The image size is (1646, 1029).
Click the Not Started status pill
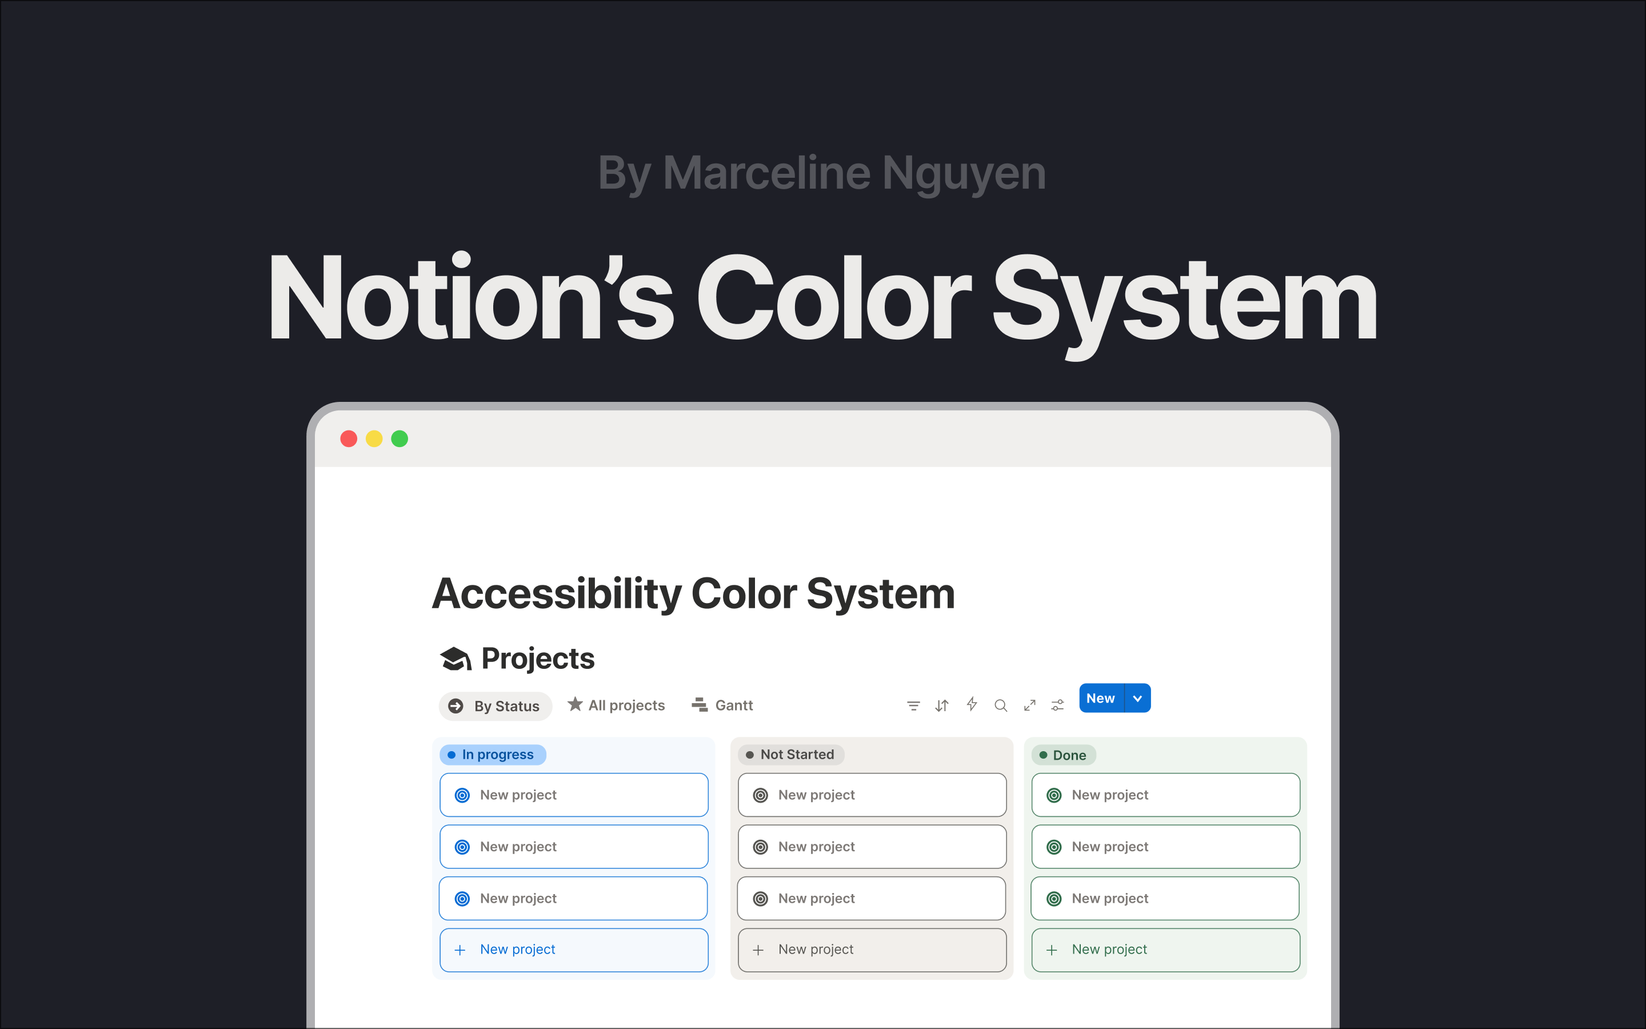coord(790,754)
